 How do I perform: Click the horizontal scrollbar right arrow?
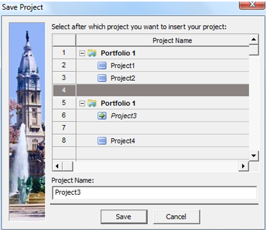[244, 166]
